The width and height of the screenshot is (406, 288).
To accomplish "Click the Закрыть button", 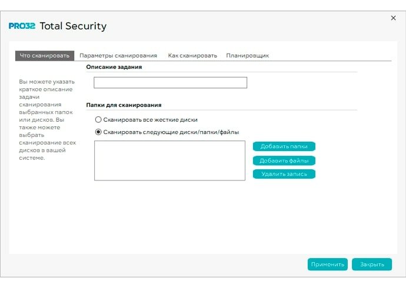I will [x=372, y=264].
